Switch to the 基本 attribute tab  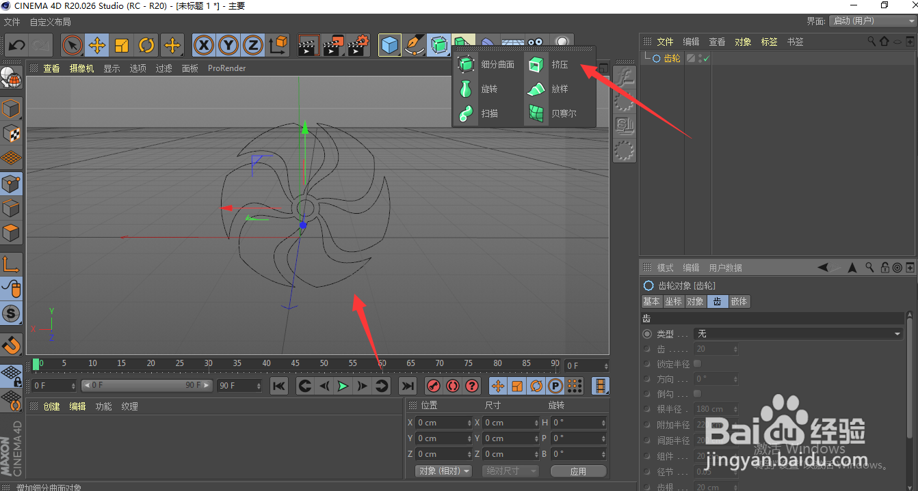651,301
